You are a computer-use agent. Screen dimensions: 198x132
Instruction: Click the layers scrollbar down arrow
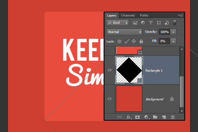(x=182, y=111)
